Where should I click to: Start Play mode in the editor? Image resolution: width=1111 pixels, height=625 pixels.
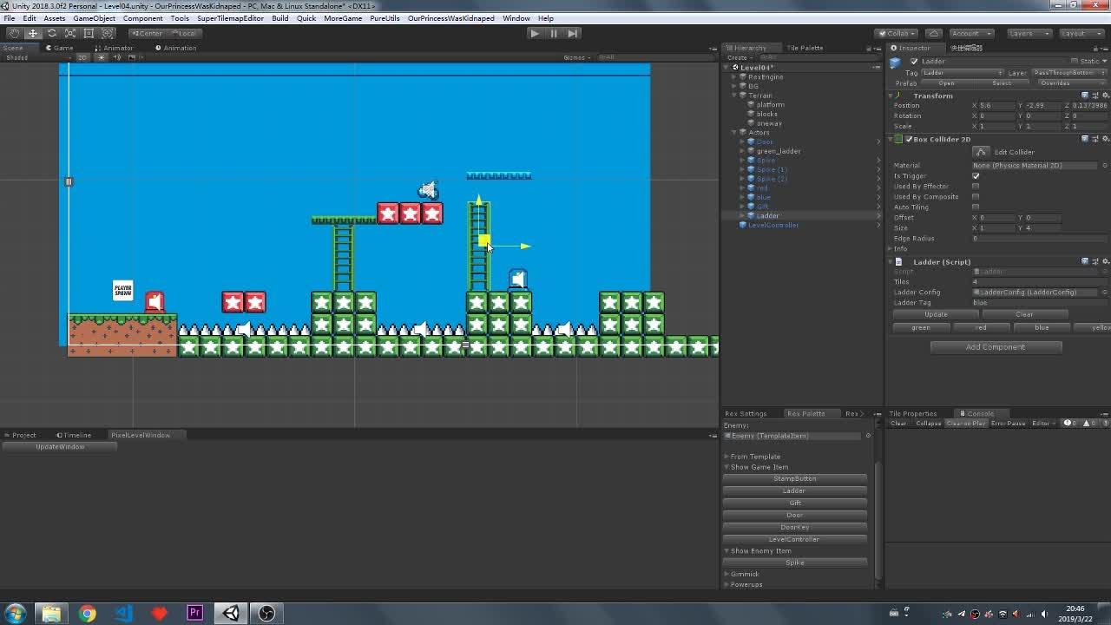535,33
